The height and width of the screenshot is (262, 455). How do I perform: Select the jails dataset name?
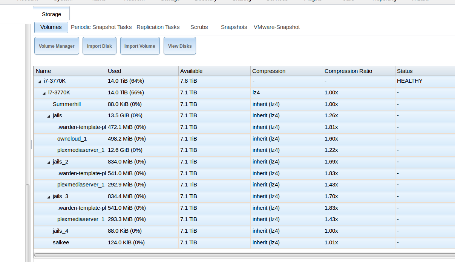coord(57,115)
